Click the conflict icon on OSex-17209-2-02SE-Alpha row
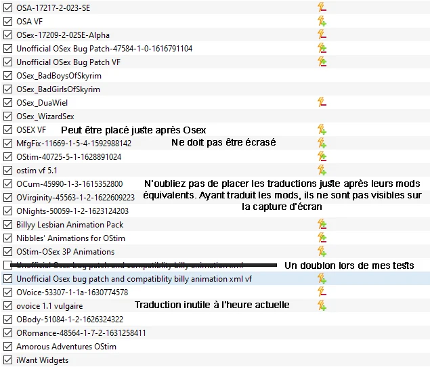Viewport: 430px width, 367px height. point(322,35)
